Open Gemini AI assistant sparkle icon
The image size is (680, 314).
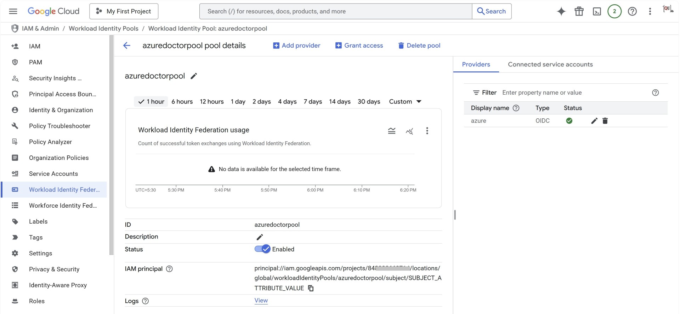pos(561,11)
